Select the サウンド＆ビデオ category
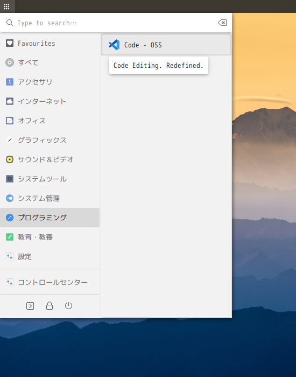 (x=50, y=159)
